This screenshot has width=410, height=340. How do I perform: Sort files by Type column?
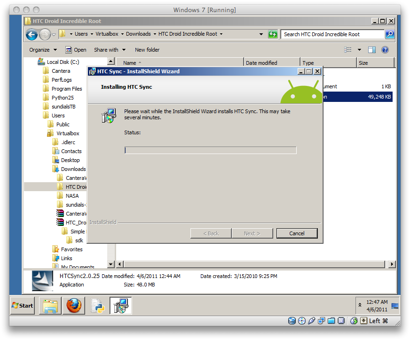(328, 63)
